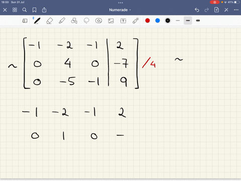Select the Shapes tool
Screen dimensions: 241x181
[x=74, y=21]
